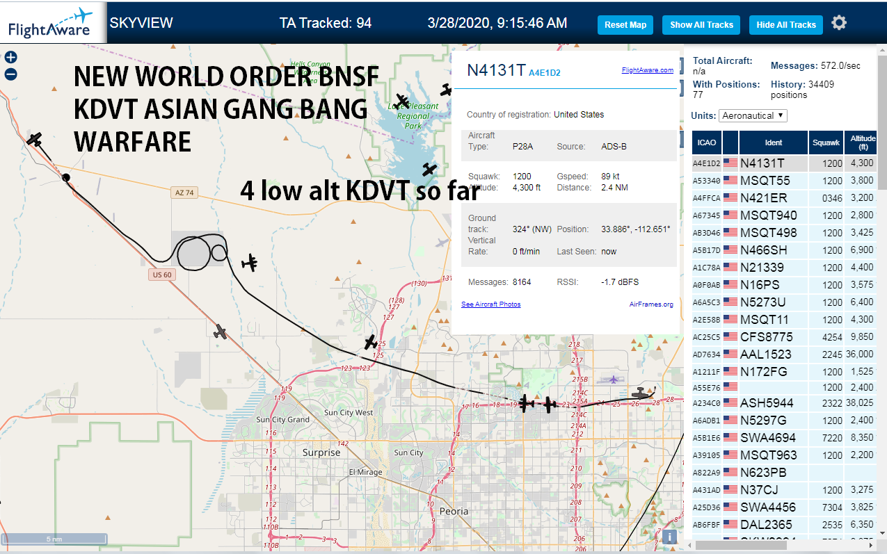Select the MSQT498 aircraft row
The width and height of the screenshot is (887, 554).
(x=785, y=233)
